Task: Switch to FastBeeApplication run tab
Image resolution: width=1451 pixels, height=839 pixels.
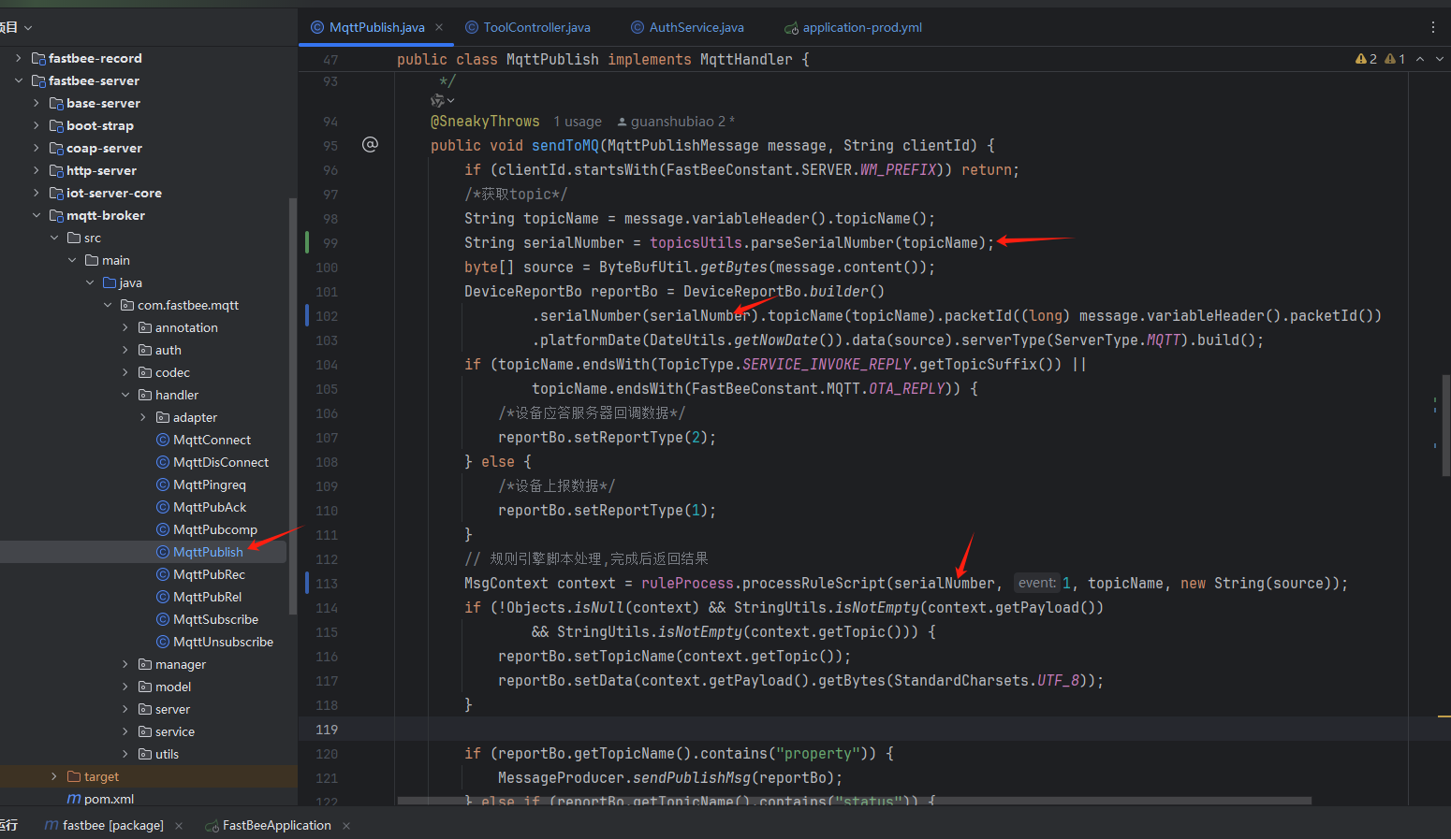Action: 269,825
